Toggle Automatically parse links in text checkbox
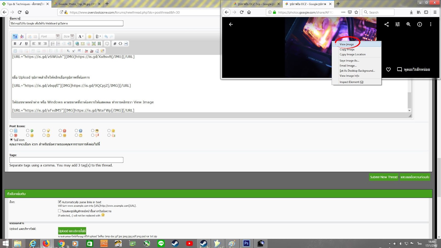The width and height of the screenshot is (441, 248). click(60, 202)
